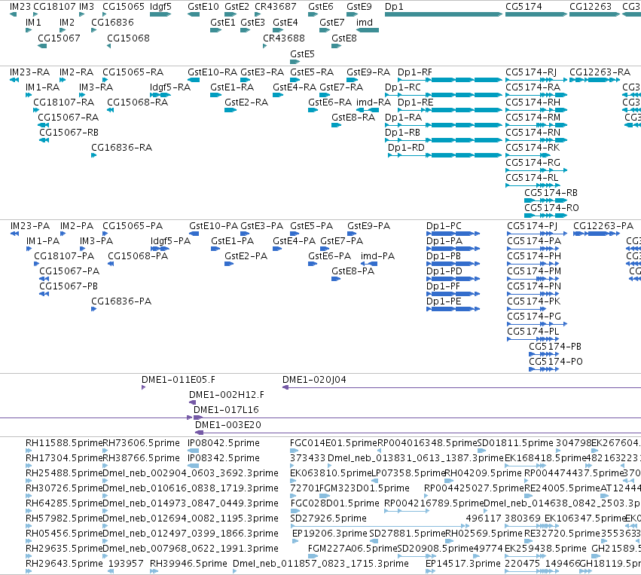Screen dimensions: 641x575
Task: Select the CG5174-PJ protein glyph
Action: [537, 234]
